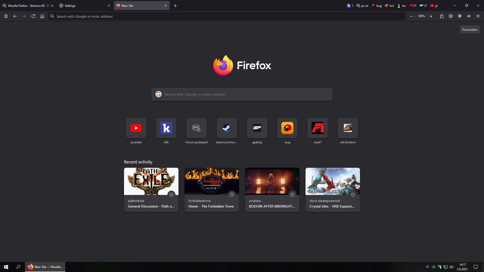Open the bookmarks toolbar icon left of back
Viewport: 484px width, 272px height.
(6, 16)
